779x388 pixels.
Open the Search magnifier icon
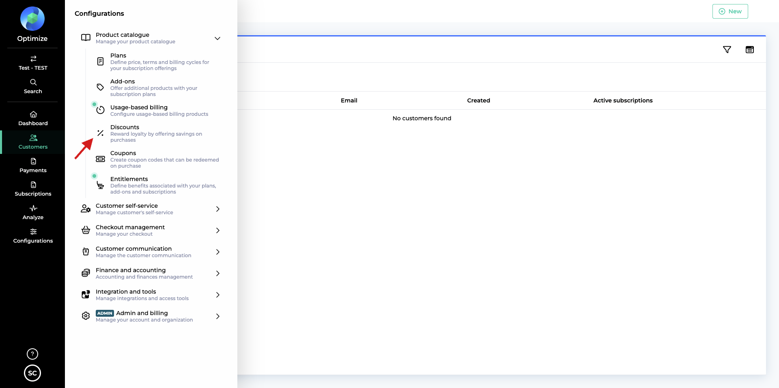click(33, 82)
